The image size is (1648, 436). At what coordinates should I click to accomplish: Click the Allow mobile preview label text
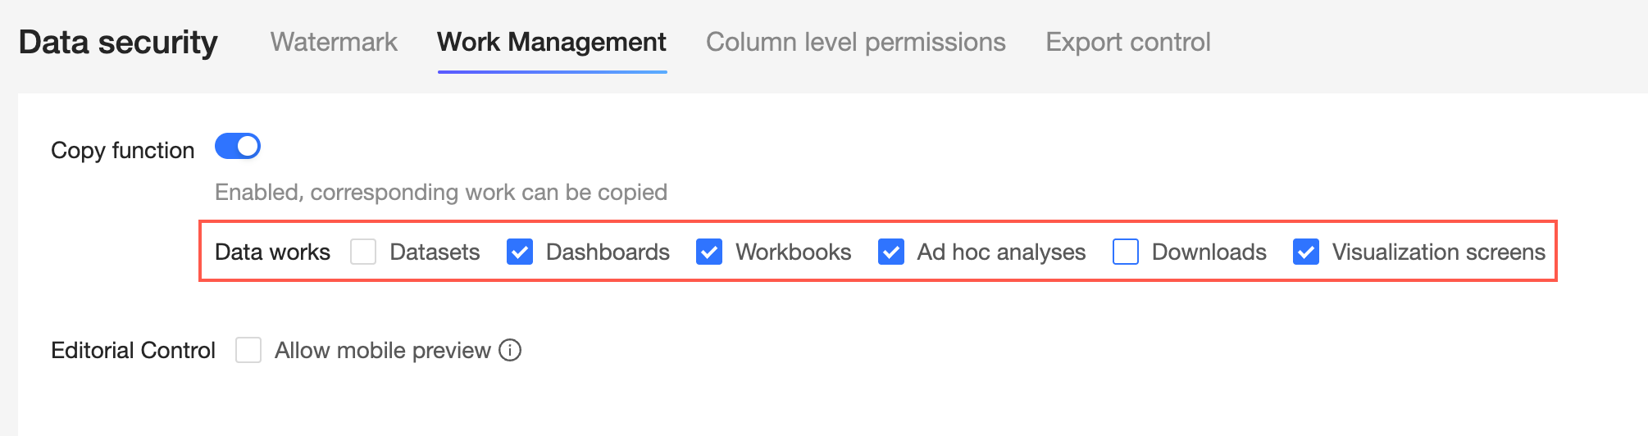tap(382, 351)
